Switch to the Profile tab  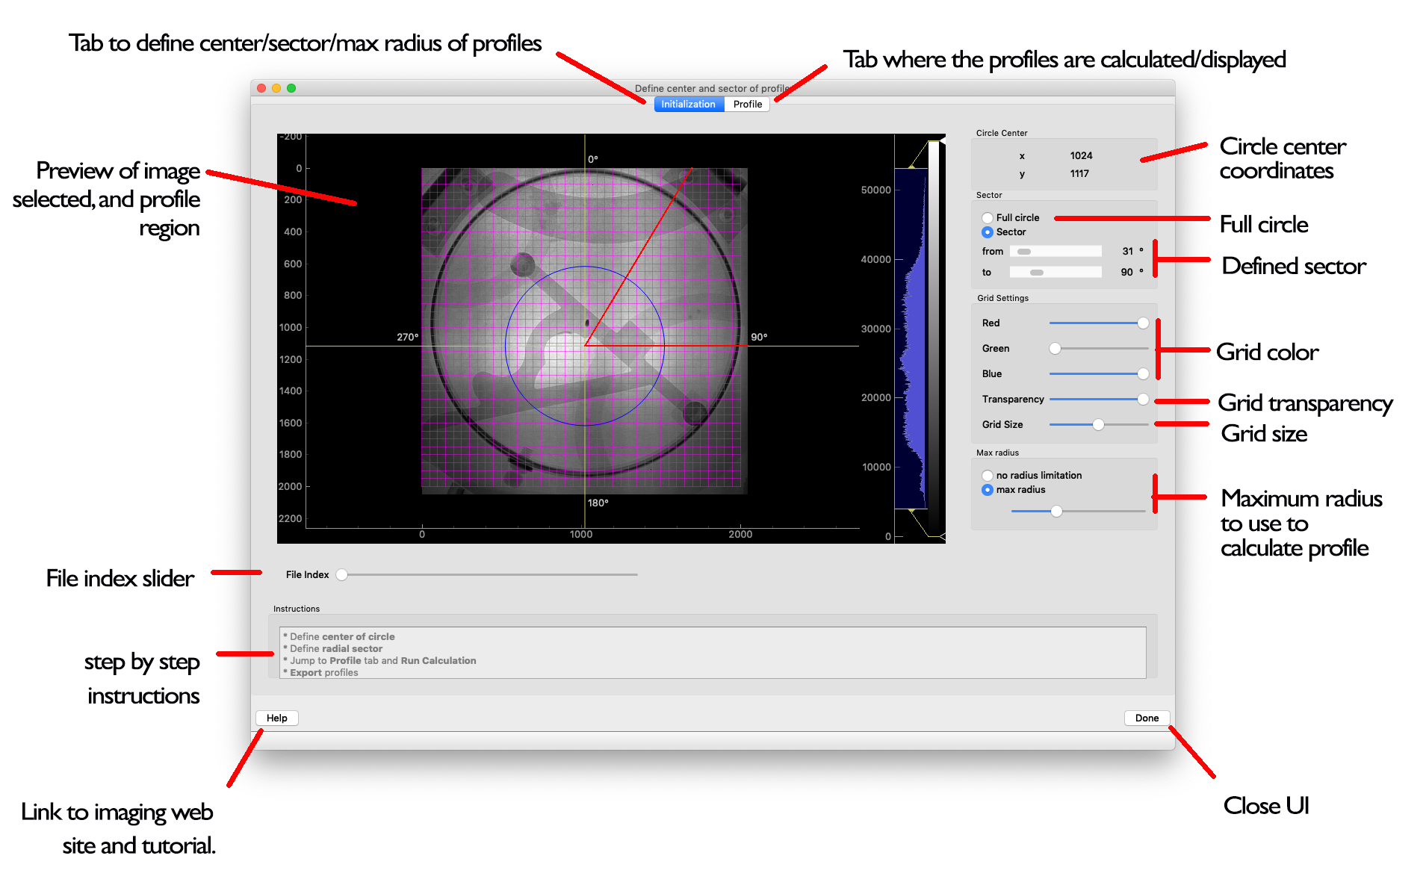(x=747, y=105)
